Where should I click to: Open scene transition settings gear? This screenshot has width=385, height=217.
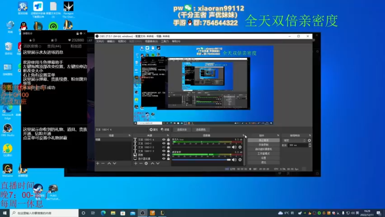[x=309, y=140]
